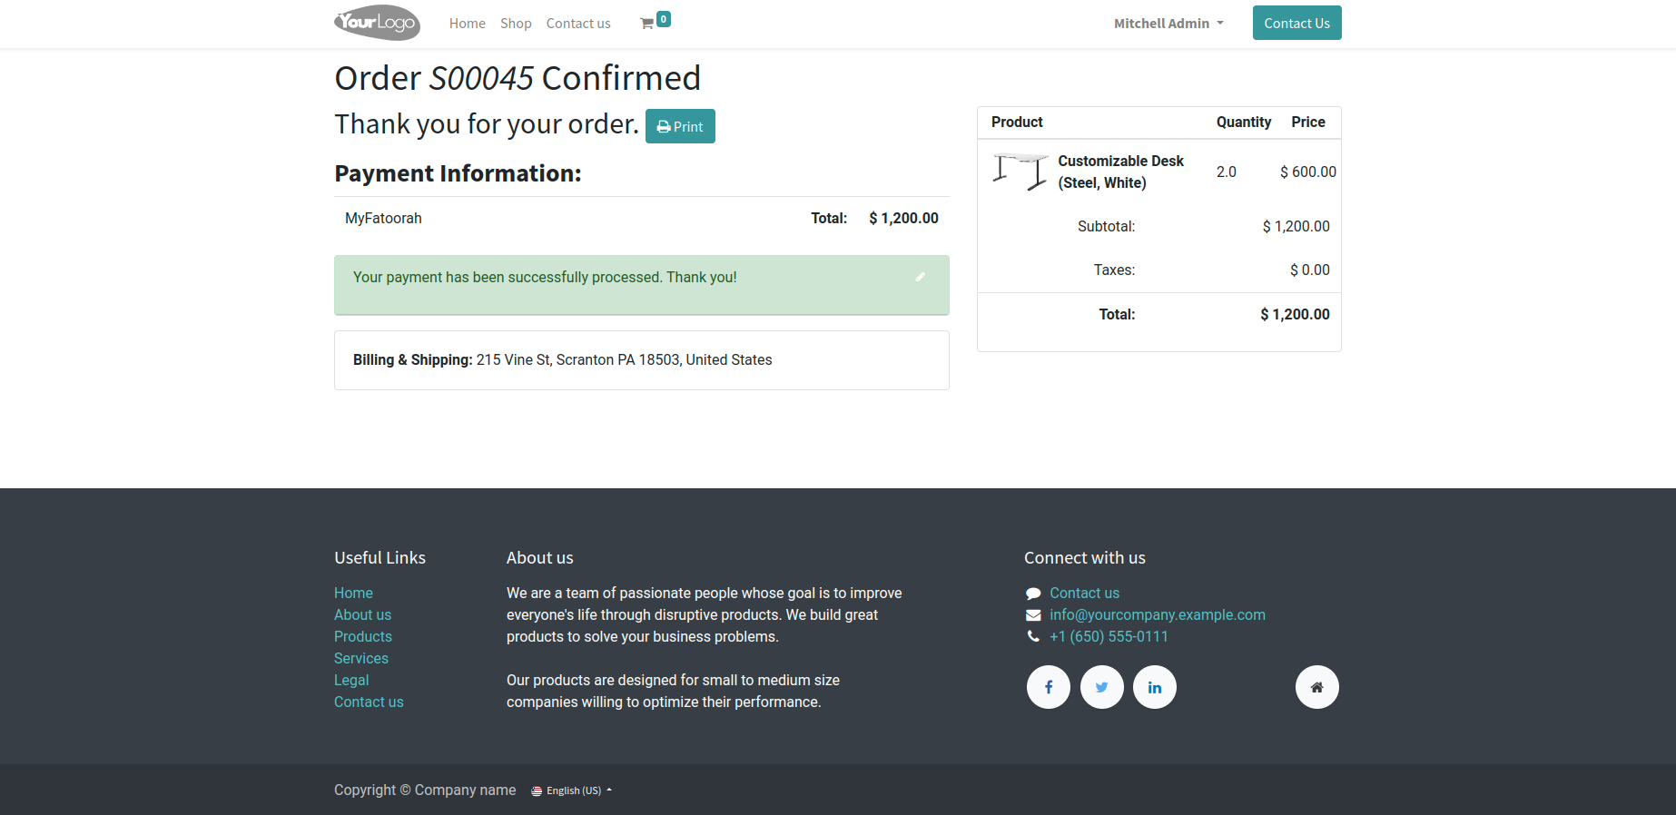Expand the Mitchell Admin user dropdown

pos(1168,24)
